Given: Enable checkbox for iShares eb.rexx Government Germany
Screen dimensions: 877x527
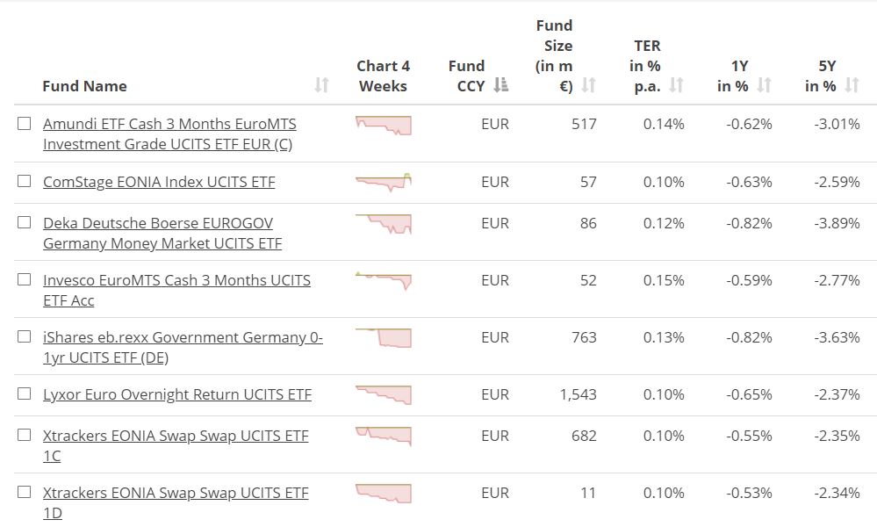Looking at the screenshot, I should (25, 336).
